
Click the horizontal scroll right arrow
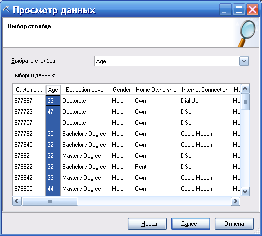(x=236, y=201)
